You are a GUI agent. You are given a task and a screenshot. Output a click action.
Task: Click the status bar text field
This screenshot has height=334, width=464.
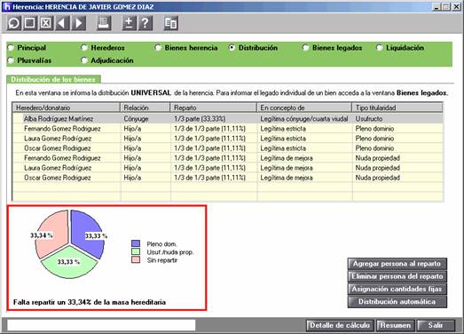101,325
